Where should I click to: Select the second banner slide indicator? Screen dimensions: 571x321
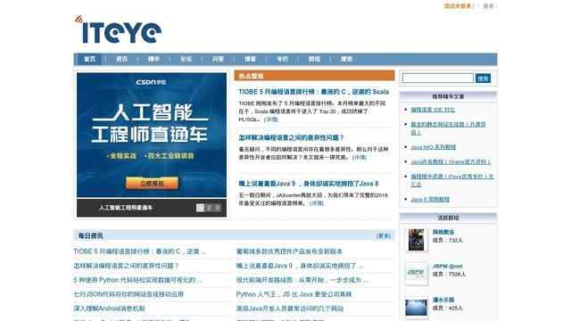pos(209,208)
